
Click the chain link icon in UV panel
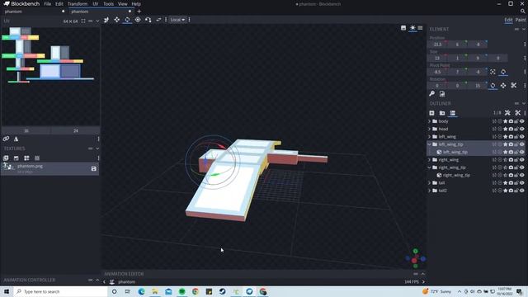point(6,139)
